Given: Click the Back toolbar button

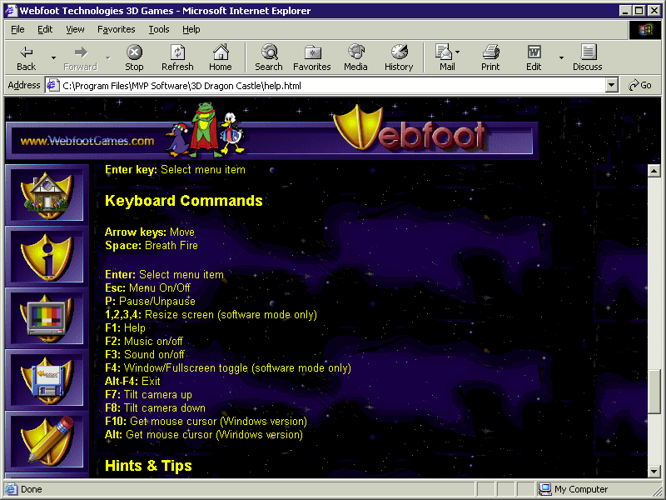Looking at the screenshot, I should click(27, 57).
